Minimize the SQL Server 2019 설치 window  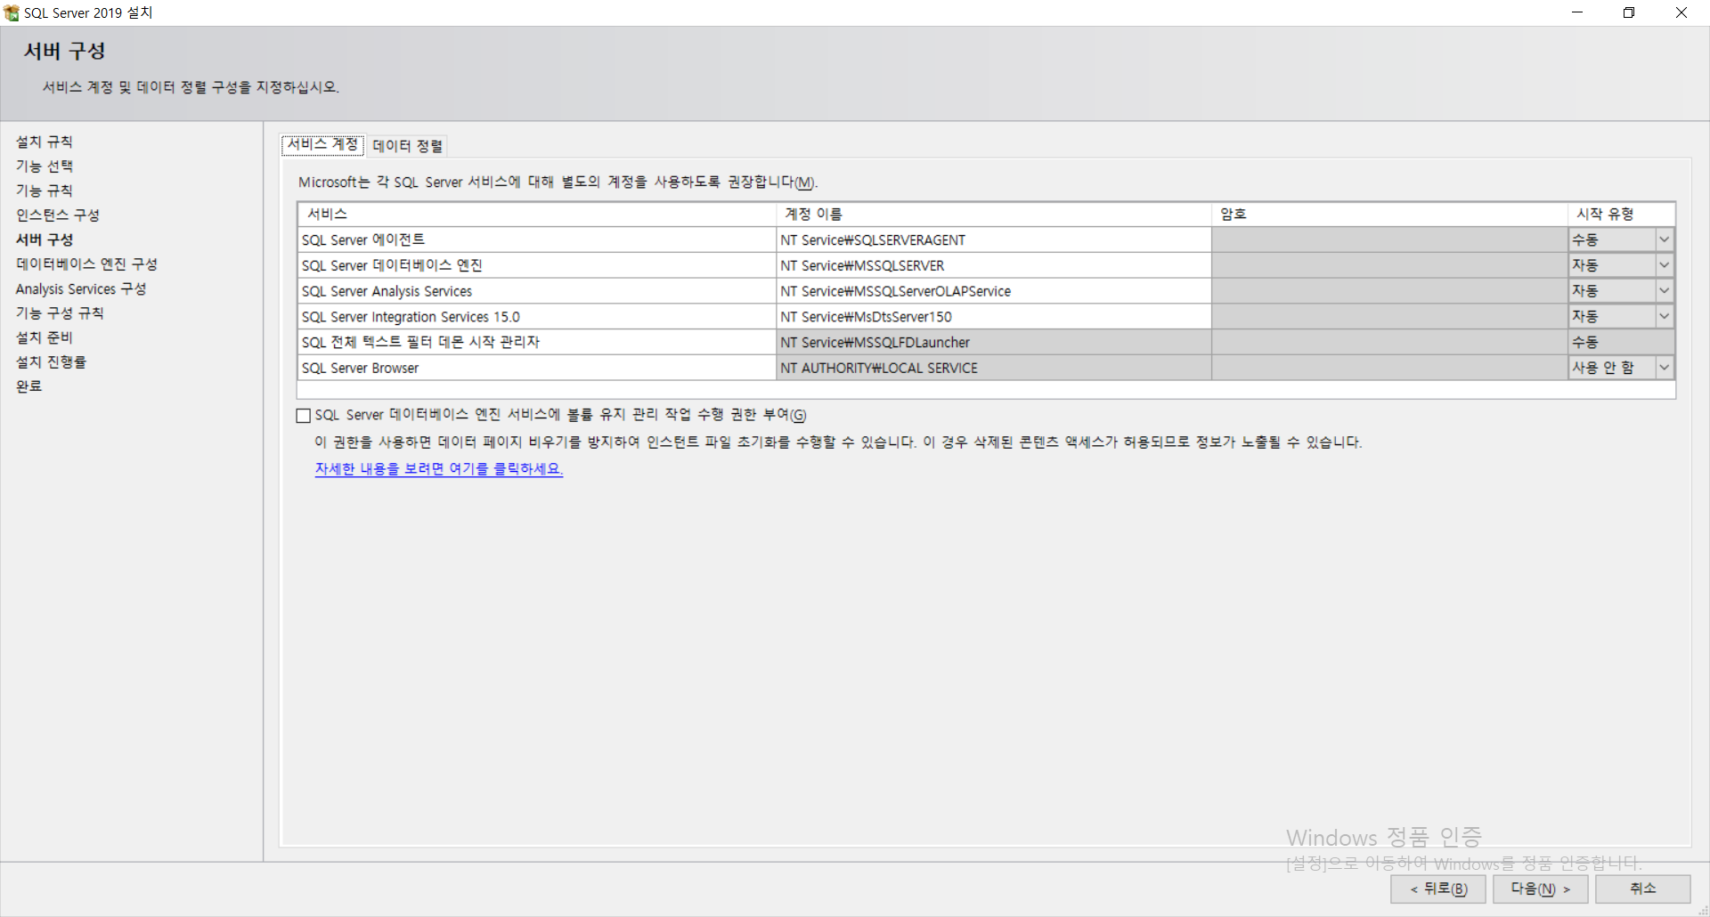pyautogui.click(x=1577, y=12)
